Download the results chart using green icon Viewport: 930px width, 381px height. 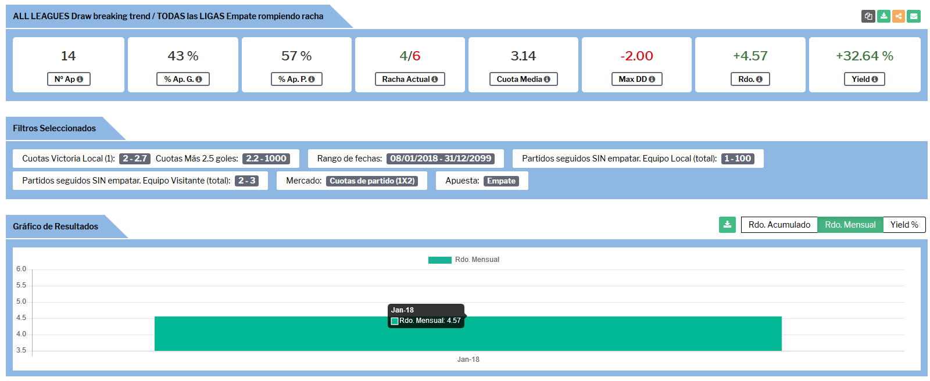[x=727, y=225]
